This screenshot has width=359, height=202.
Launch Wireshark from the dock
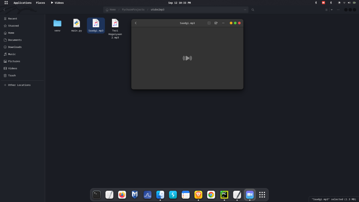click(x=148, y=195)
